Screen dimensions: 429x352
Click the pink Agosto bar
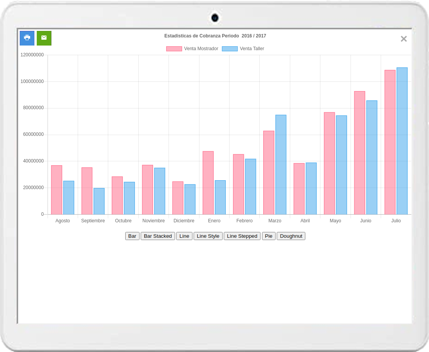[57, 190]
